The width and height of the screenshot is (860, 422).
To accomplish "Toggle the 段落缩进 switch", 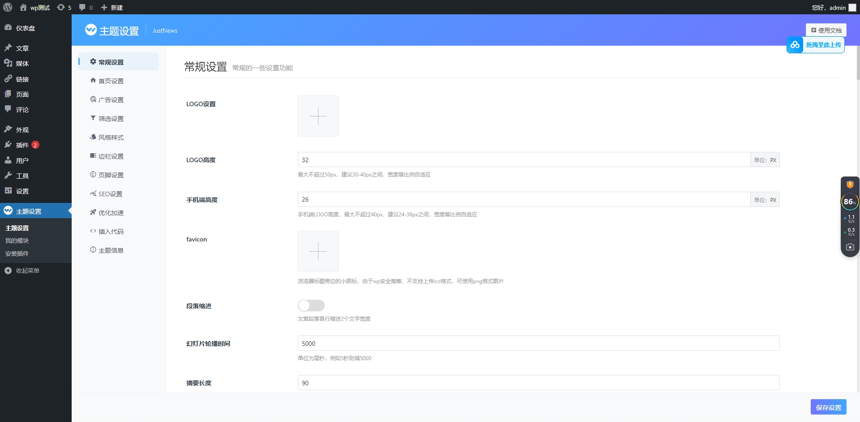I will point(311,306).
